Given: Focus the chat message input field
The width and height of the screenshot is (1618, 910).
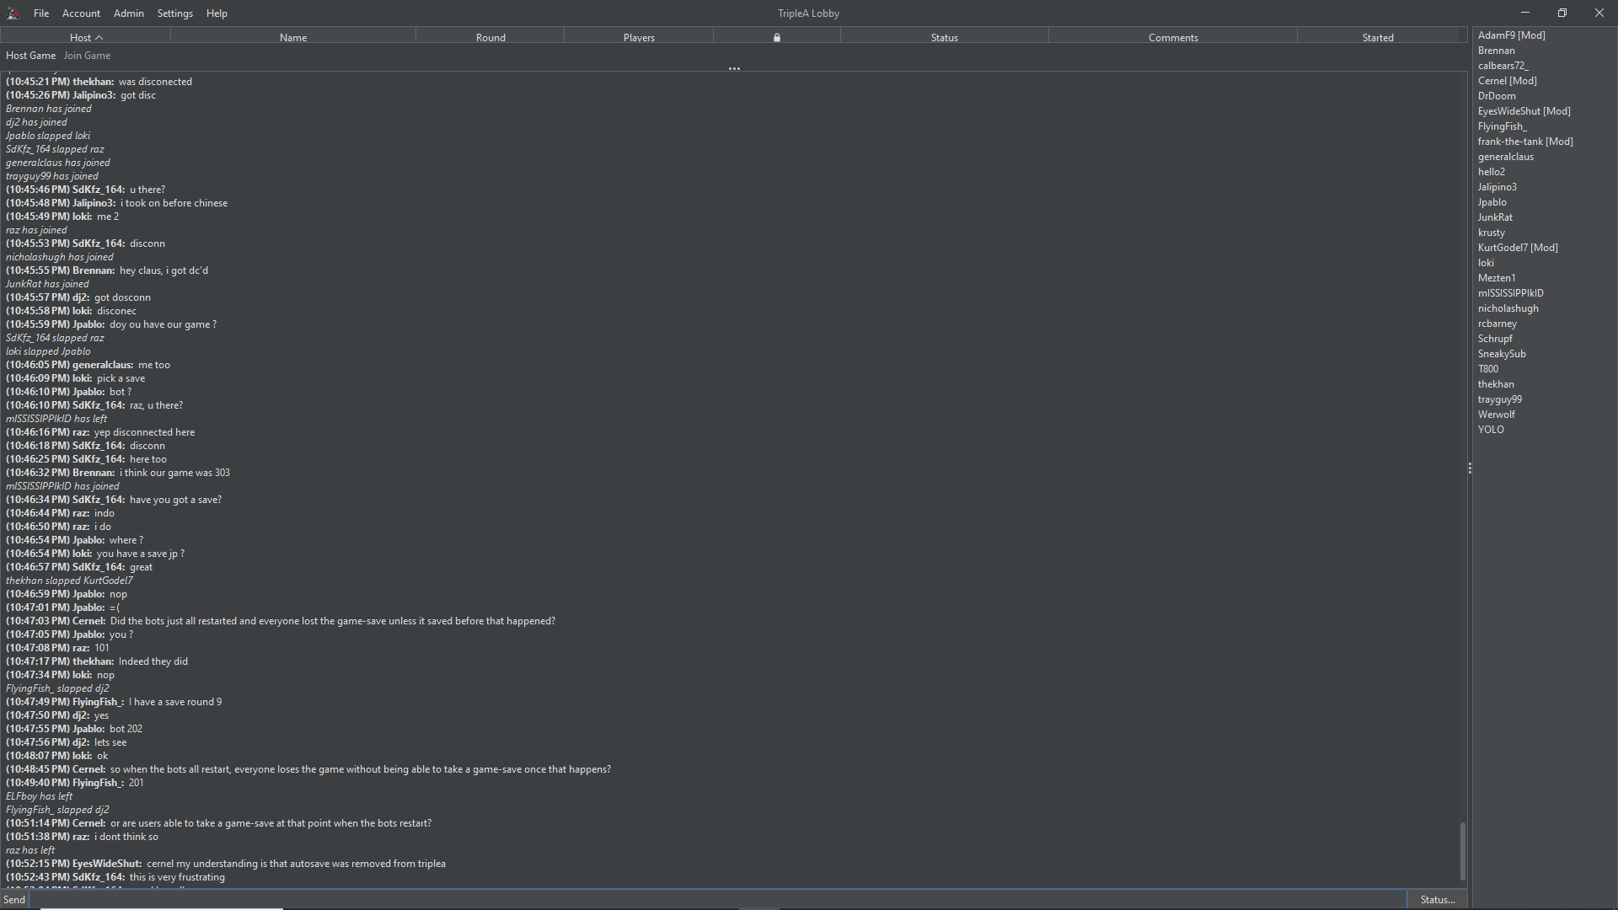Looking at the screenshot, I should point(718,900).
